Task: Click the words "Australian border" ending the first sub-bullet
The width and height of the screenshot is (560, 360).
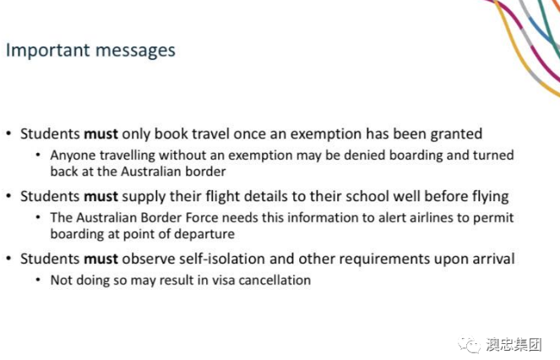Action: (x=176, y=172)
